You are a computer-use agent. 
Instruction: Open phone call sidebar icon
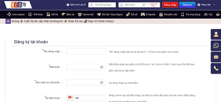pos(216,68)
